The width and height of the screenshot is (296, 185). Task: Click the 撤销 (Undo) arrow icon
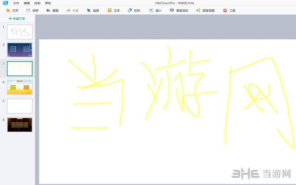pyautogui.click(x=48, y=10)
